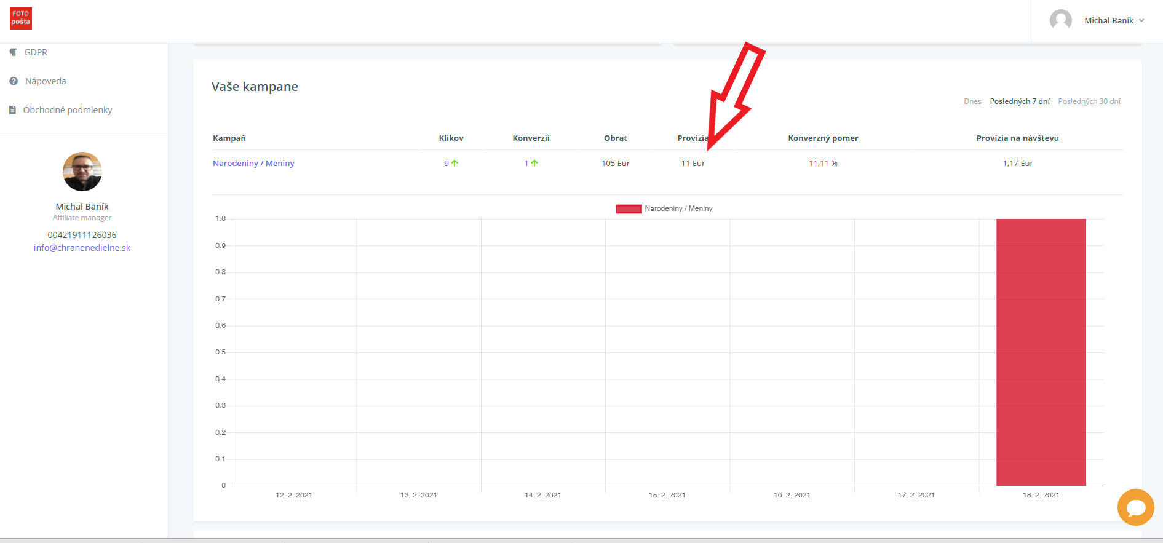
Task: Select the Posledných 7 dní filter
Action: 1019,101
